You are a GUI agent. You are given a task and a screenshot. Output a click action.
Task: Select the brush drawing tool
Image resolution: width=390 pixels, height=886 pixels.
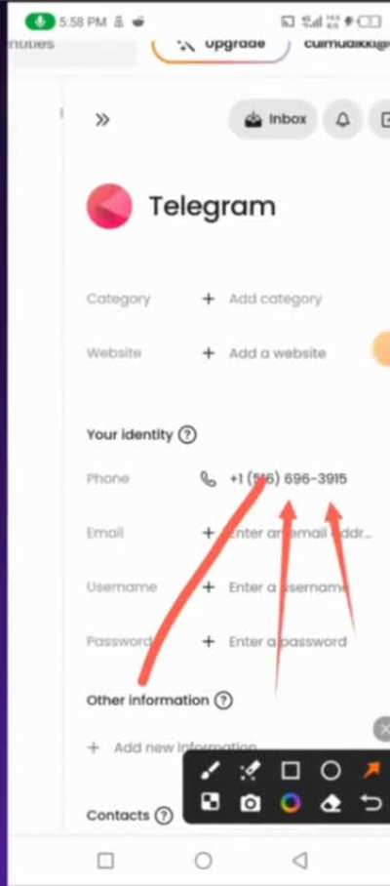pyautogui.click(x=211, y=770)
